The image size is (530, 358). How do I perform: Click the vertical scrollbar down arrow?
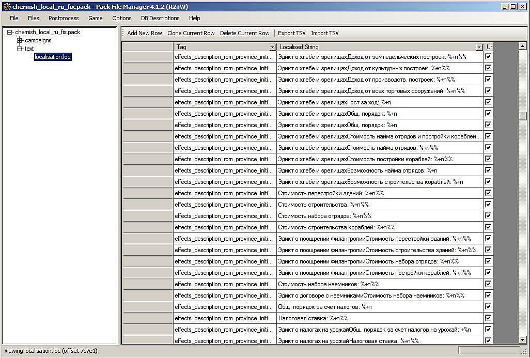coord(523,340)
